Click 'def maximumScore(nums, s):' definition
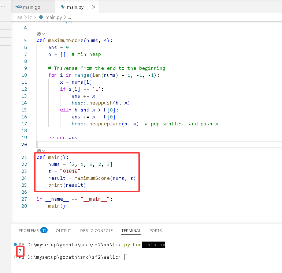 [74, 41]
